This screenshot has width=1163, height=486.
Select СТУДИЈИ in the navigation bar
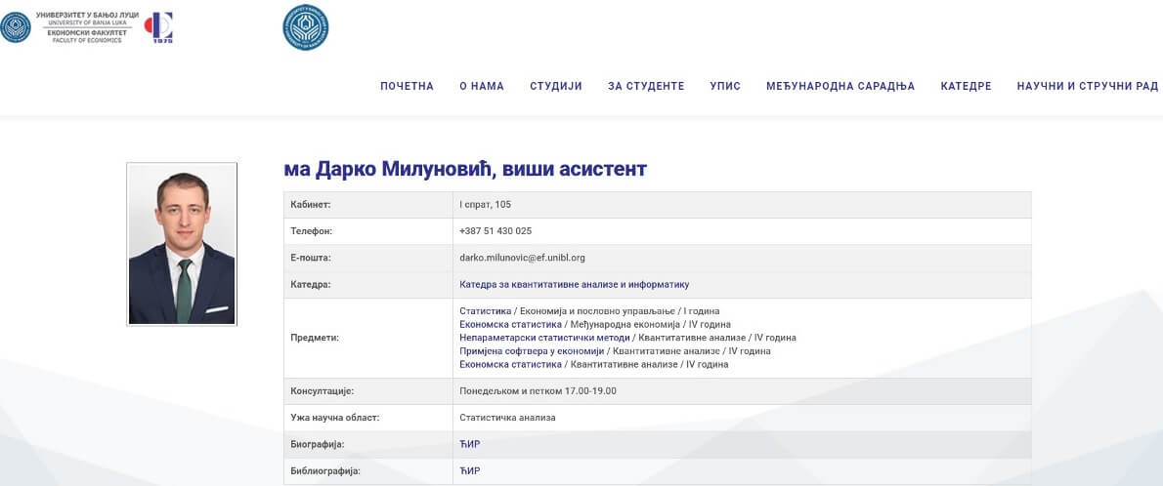point(556,86)
